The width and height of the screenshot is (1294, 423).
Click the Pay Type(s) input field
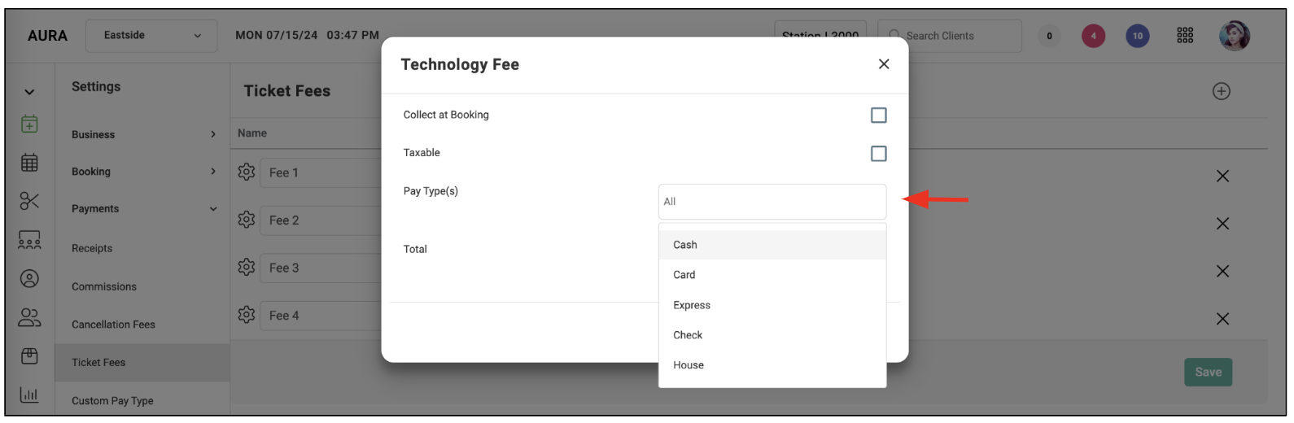(772, 202)
